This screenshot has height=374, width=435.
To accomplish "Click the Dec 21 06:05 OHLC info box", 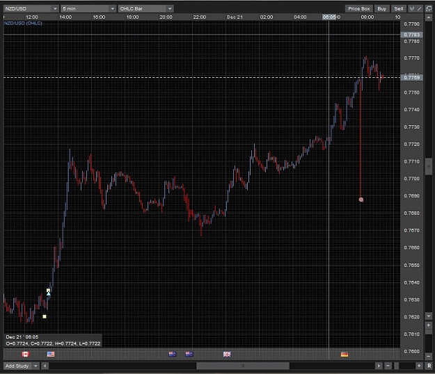I will click(x=53, y=340).
